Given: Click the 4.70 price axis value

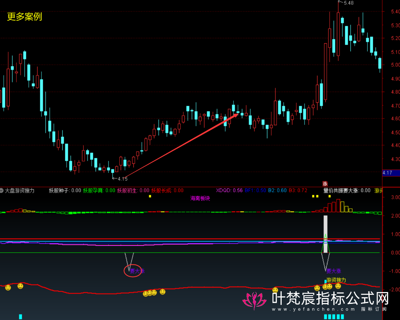Looking at the screenshot, I should pyautogui.click(x=395, y=105).
